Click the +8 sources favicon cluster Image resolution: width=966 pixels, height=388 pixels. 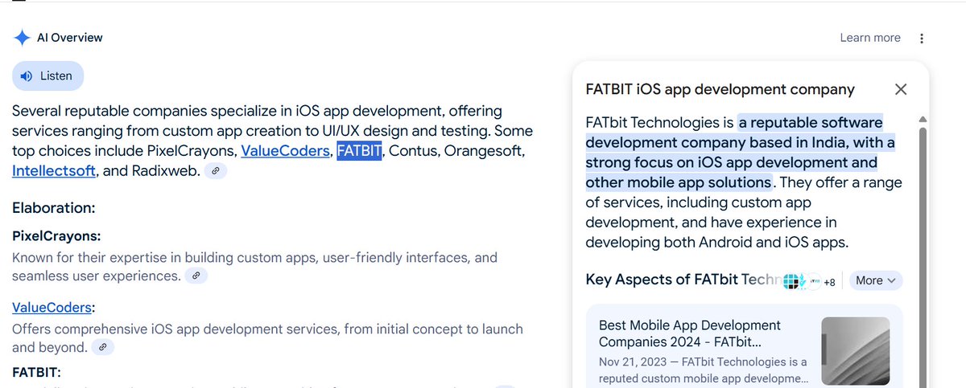point(808,281)
